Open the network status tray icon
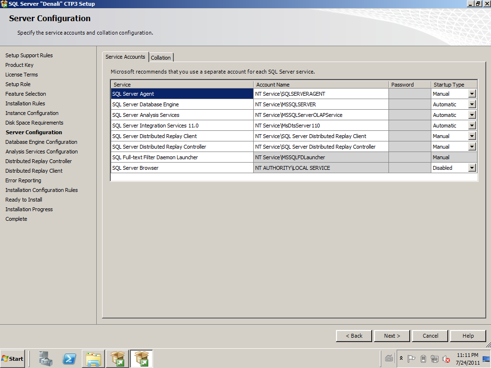491x368 pixels. point(434,358)
